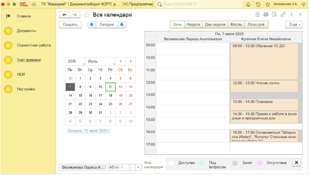Select the План дня view
309x175 pixels.
pos(256,24)
